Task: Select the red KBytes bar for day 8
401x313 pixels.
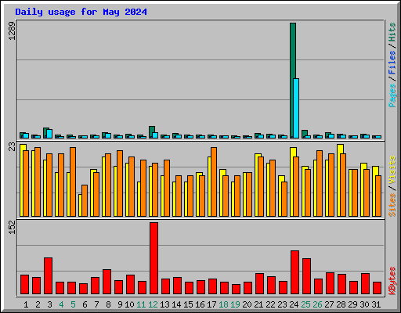Action: coord(107,282)
